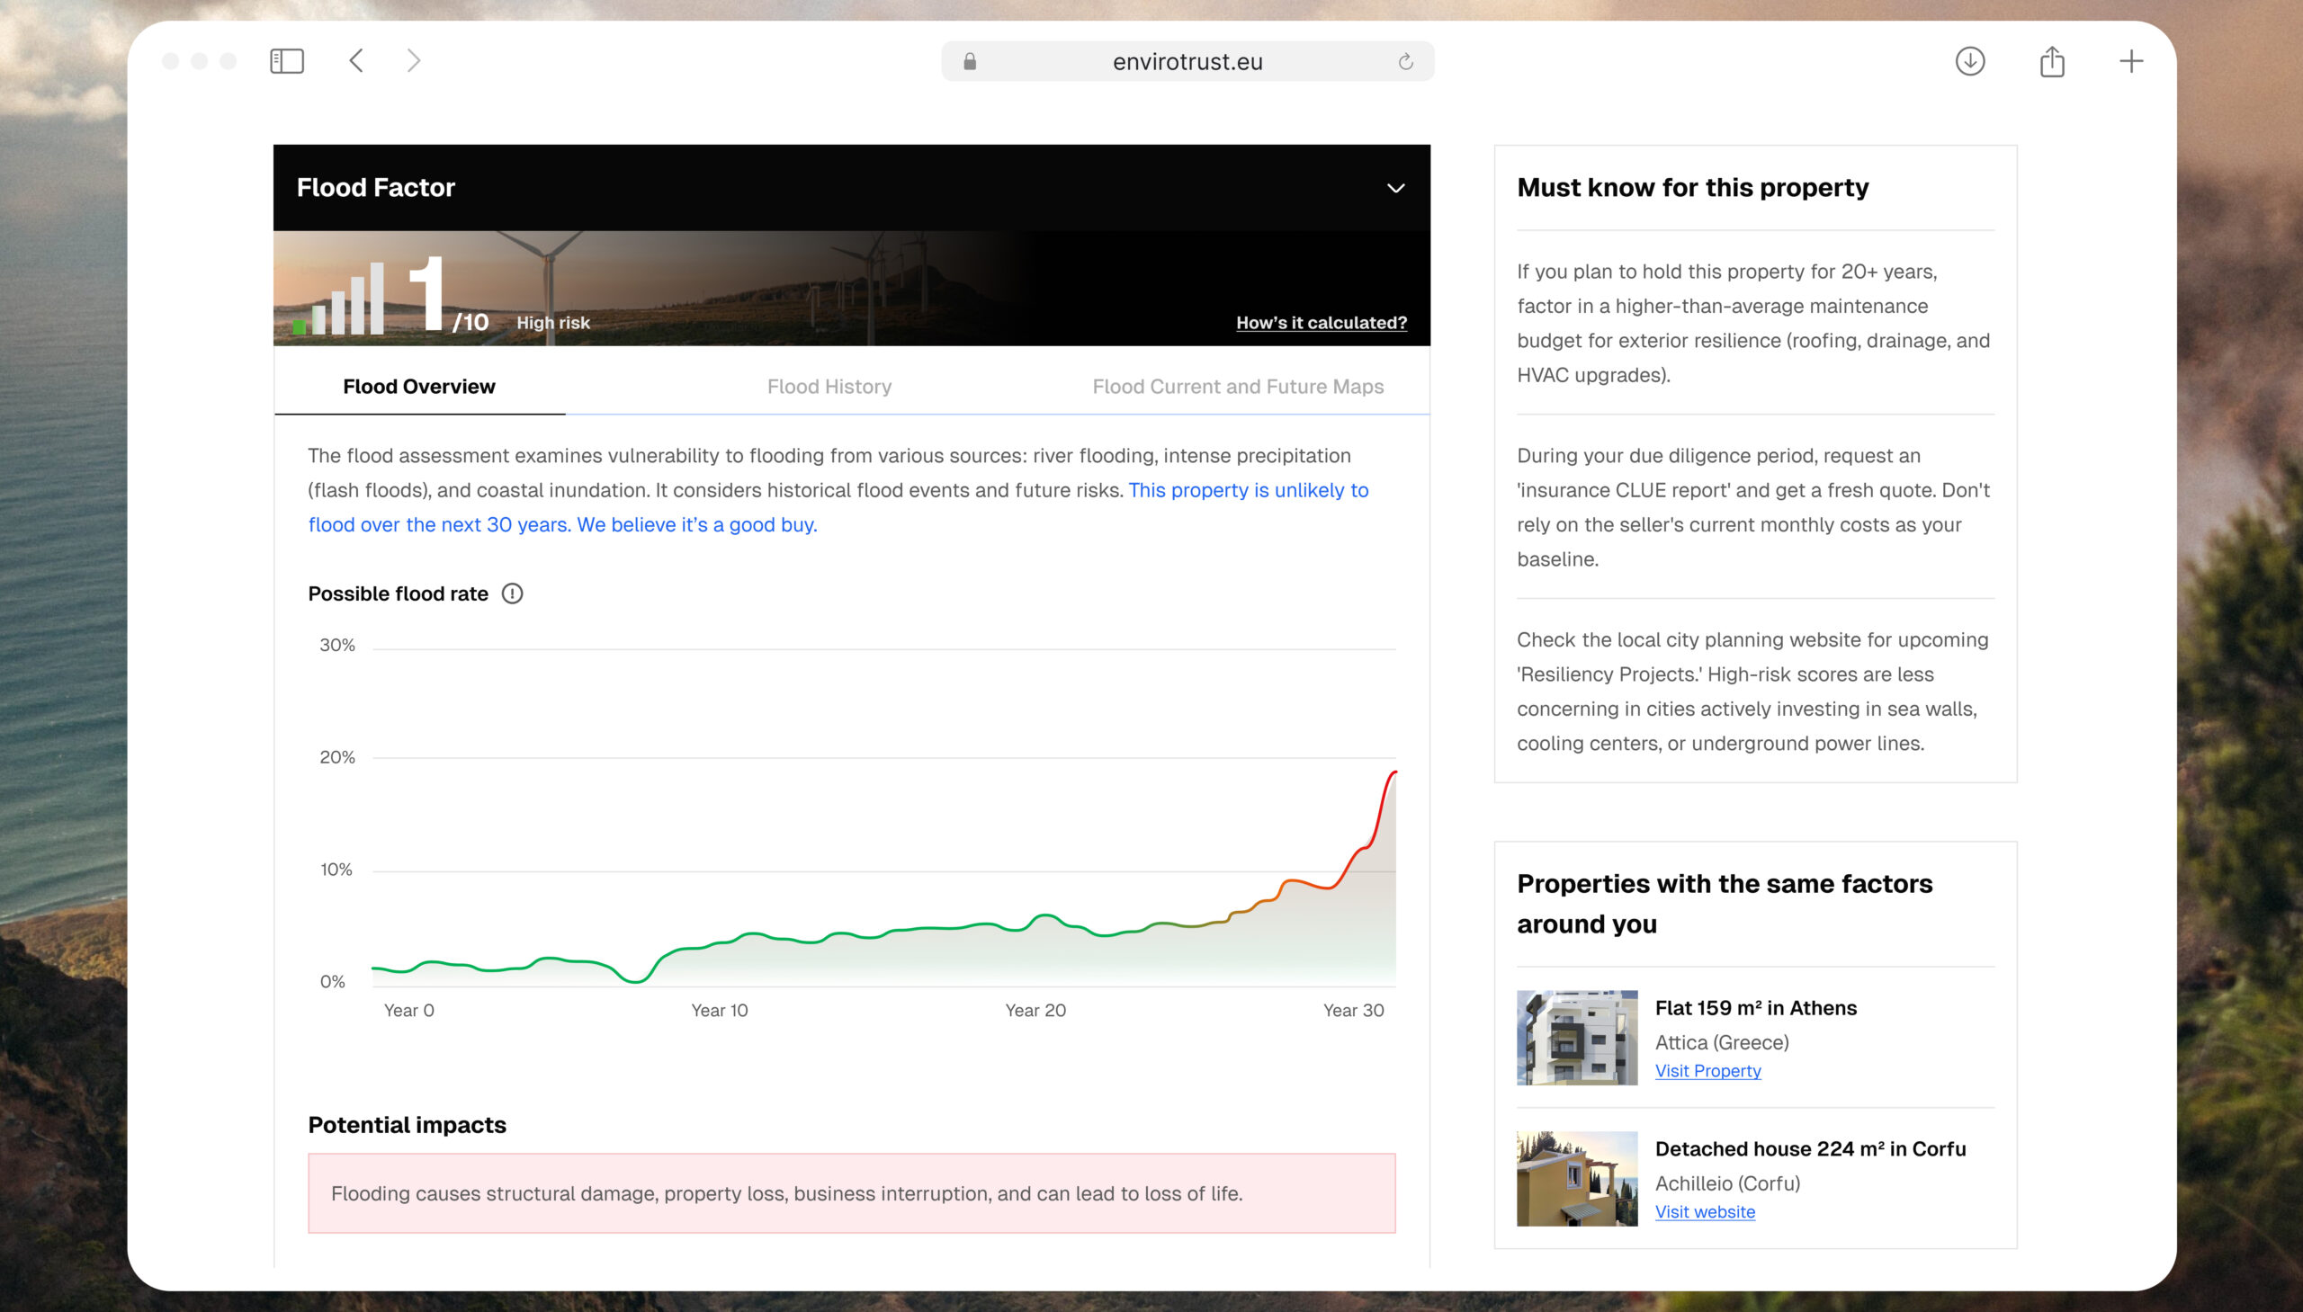Select the Flood Overview tab
The width and height of the screenshot is (2303, 1312).
pos(417,387)
